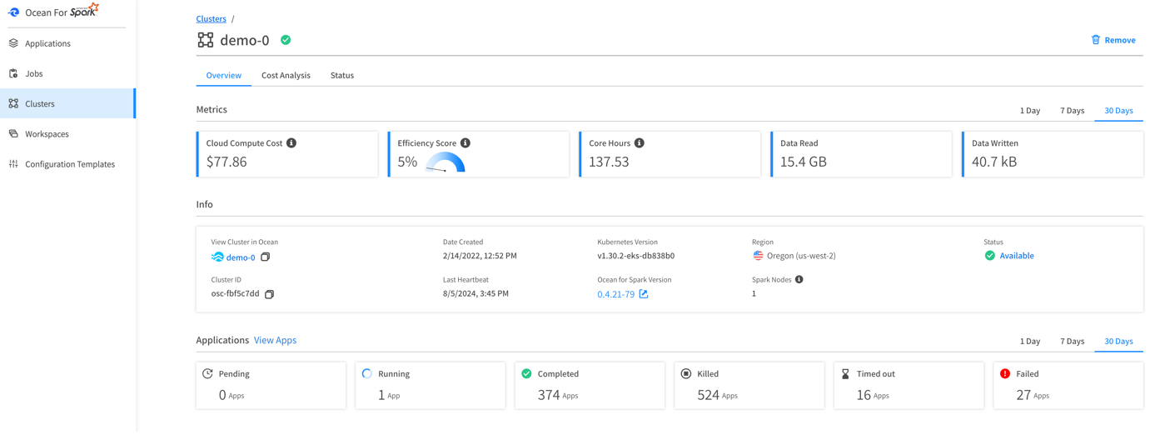Image resolution: width=1150 pixels, height=435 pixels.
Task: Click the Clusters breadcrumb link
Action: (211, 18)
